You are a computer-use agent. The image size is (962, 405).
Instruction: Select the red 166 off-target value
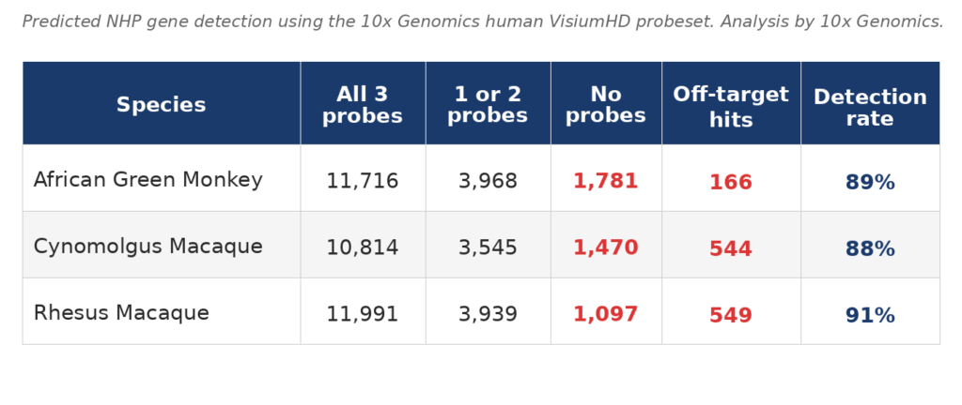(x=731, y=183)
